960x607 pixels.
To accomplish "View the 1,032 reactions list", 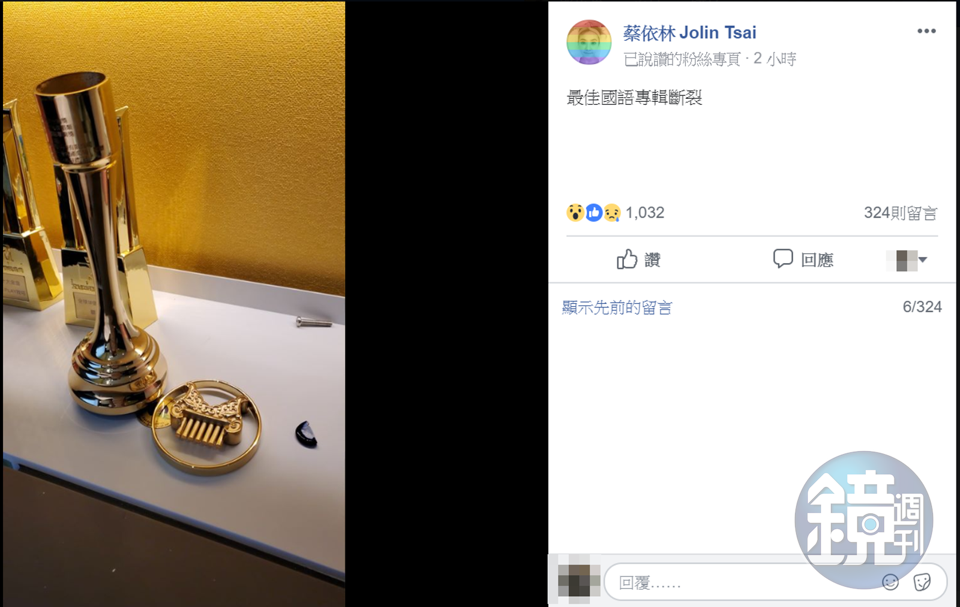I will pyautogui.click(x=645, y=213).
